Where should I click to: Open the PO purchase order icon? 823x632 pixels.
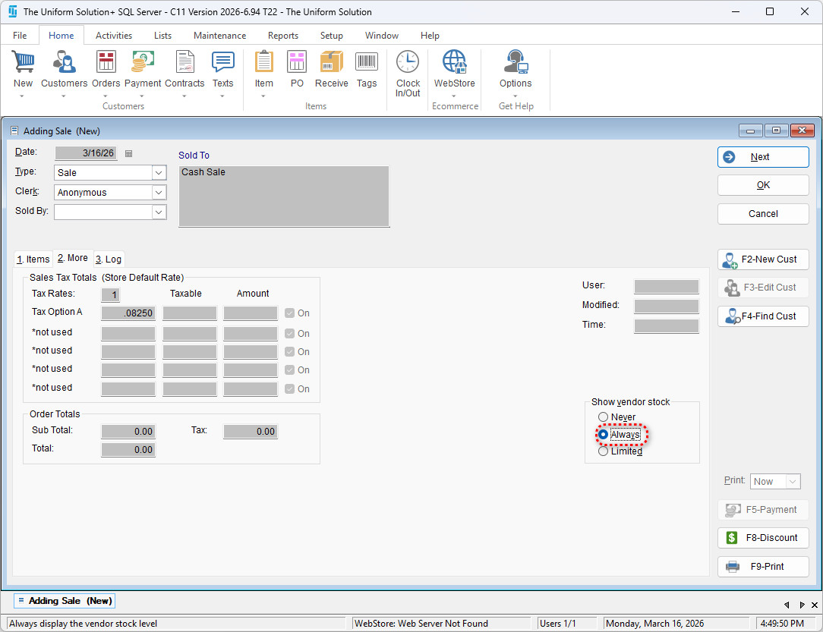(297, 64)
